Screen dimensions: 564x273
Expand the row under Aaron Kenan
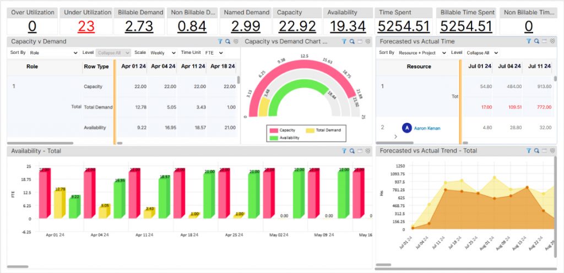pos(395,136)
